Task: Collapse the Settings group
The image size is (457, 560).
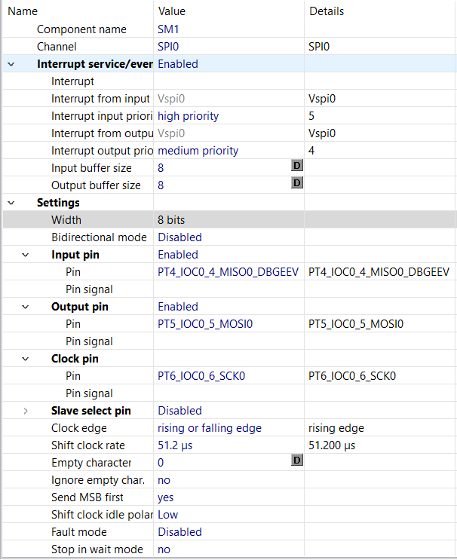Action: click(x=11, y=203)
